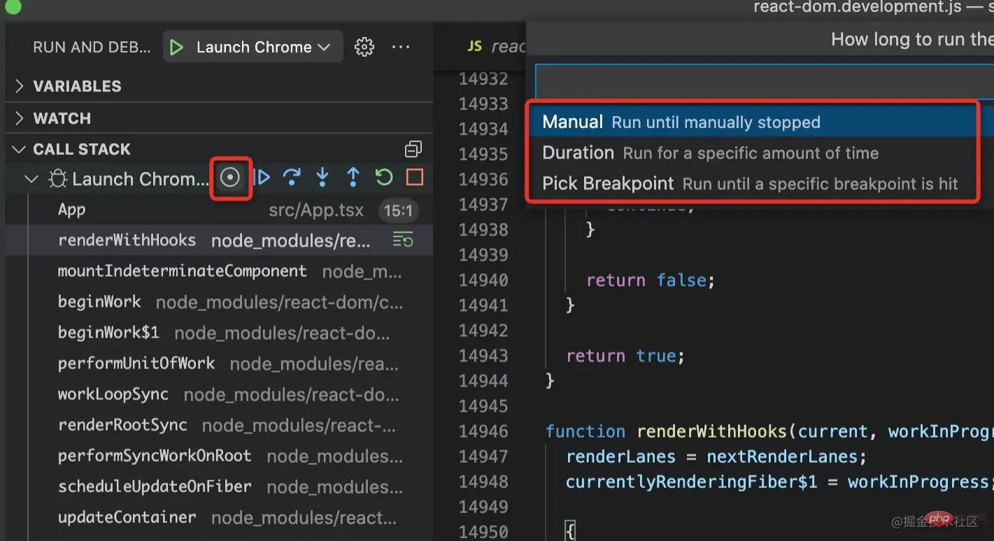The width and height of the screenshot is (994, 541).
Task: Collapse all in Call Stack panel
Action: (x=413, y=149)
